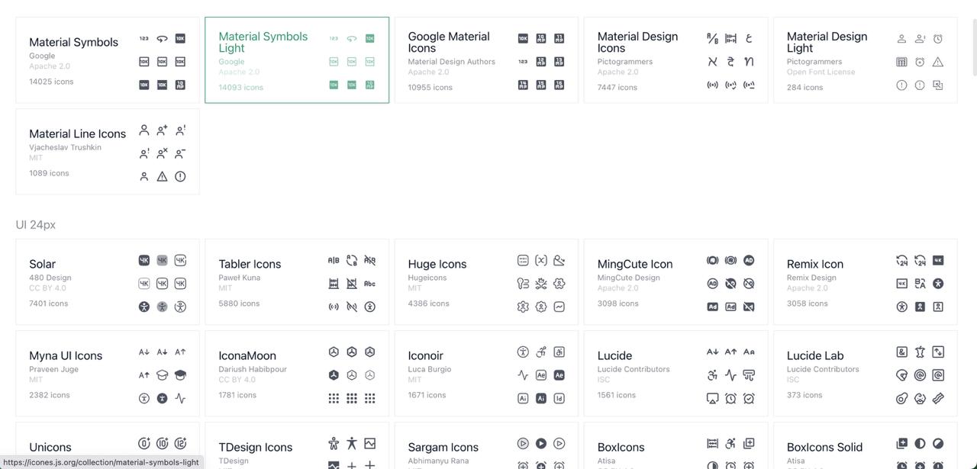
Task: Click the 'Open Font License' text
Action: pos(821,72)
